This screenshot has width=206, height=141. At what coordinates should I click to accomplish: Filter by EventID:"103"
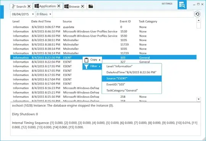132,84
